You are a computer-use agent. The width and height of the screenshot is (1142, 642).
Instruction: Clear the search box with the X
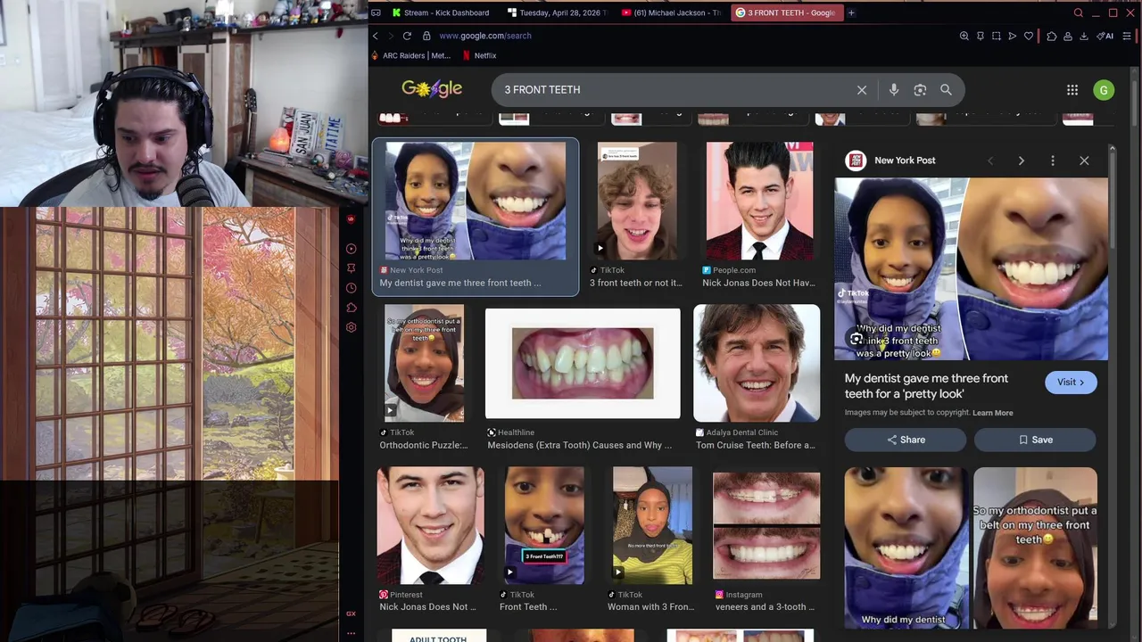pos(862,90)
